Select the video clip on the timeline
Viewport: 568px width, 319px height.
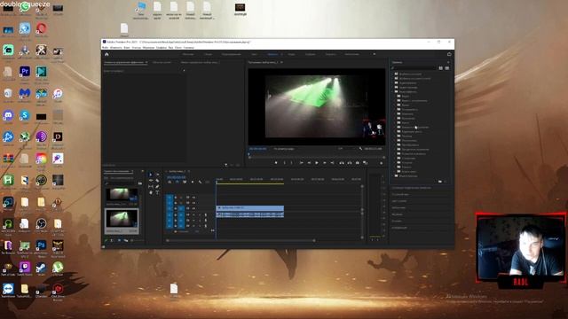tap(250, 208)
